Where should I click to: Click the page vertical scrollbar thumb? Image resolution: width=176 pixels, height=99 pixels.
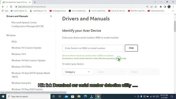[175, 26]
